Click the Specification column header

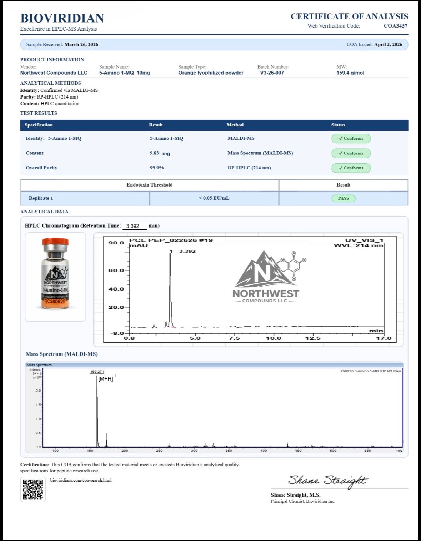pyautogui.click(x=39, y=125)
